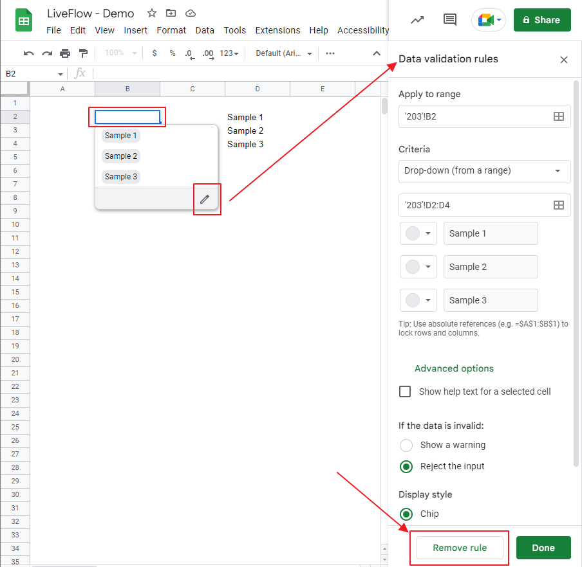
Task: Open the activity dashboard trend icon
Action: 417,20
